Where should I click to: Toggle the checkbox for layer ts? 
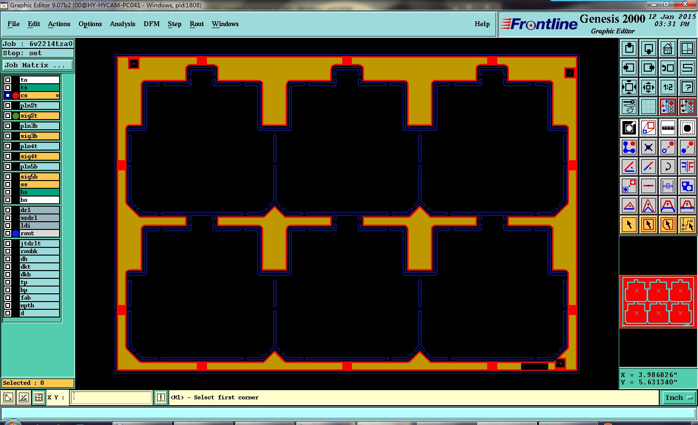pos(8,88)
